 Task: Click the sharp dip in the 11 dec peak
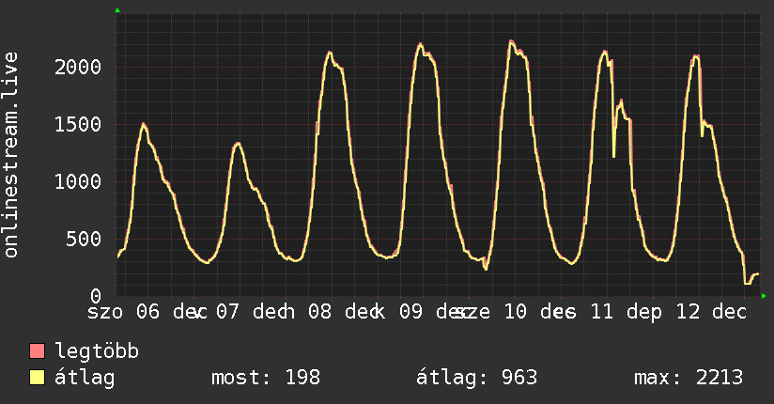(613, 156)
